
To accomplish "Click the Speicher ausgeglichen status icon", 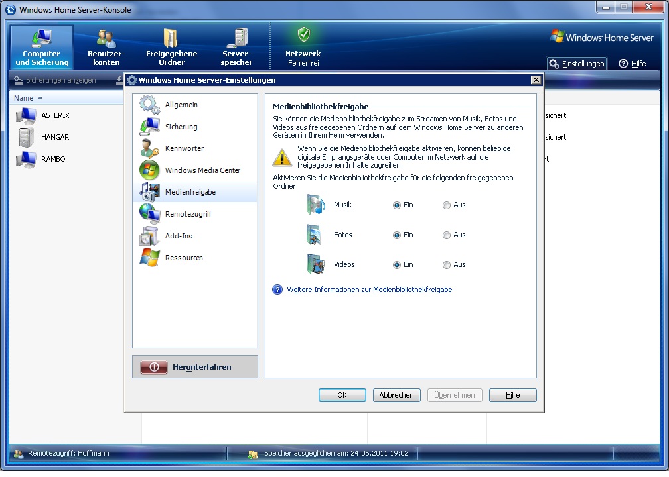I will pos(253,454).
